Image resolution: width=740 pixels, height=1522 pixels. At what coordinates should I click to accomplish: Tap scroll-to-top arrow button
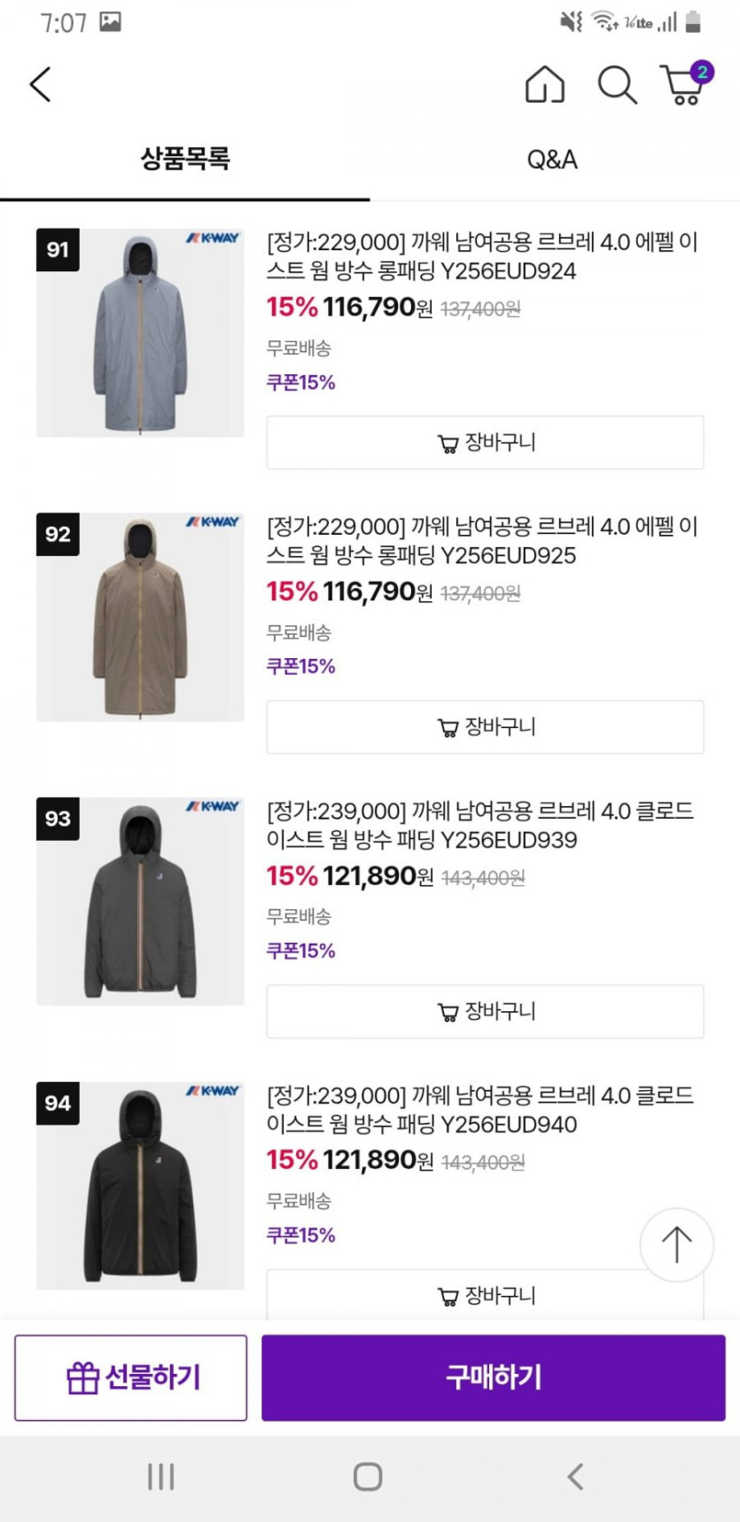(x=676, y=1243)
